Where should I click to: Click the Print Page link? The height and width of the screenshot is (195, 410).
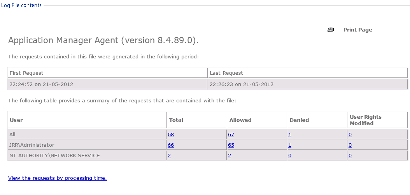click(357, 30)
